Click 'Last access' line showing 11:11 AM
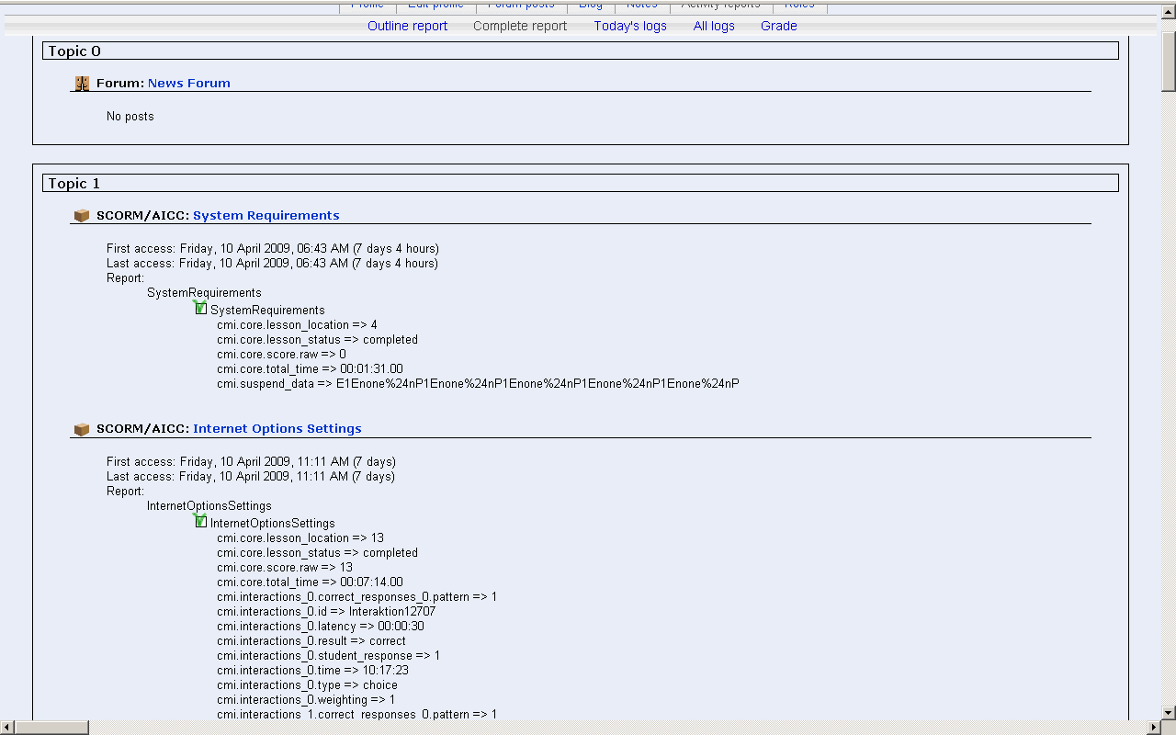The image size is (1176, 735). point(251,476)
